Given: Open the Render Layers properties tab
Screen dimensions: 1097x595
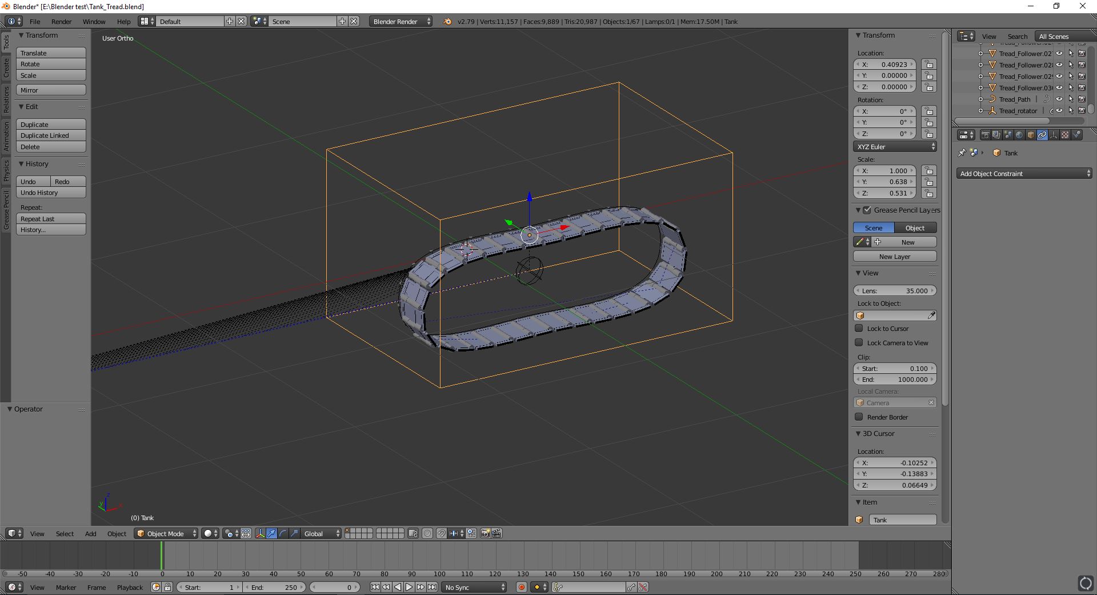Looking at the screenshot, I should coord(996,135).
